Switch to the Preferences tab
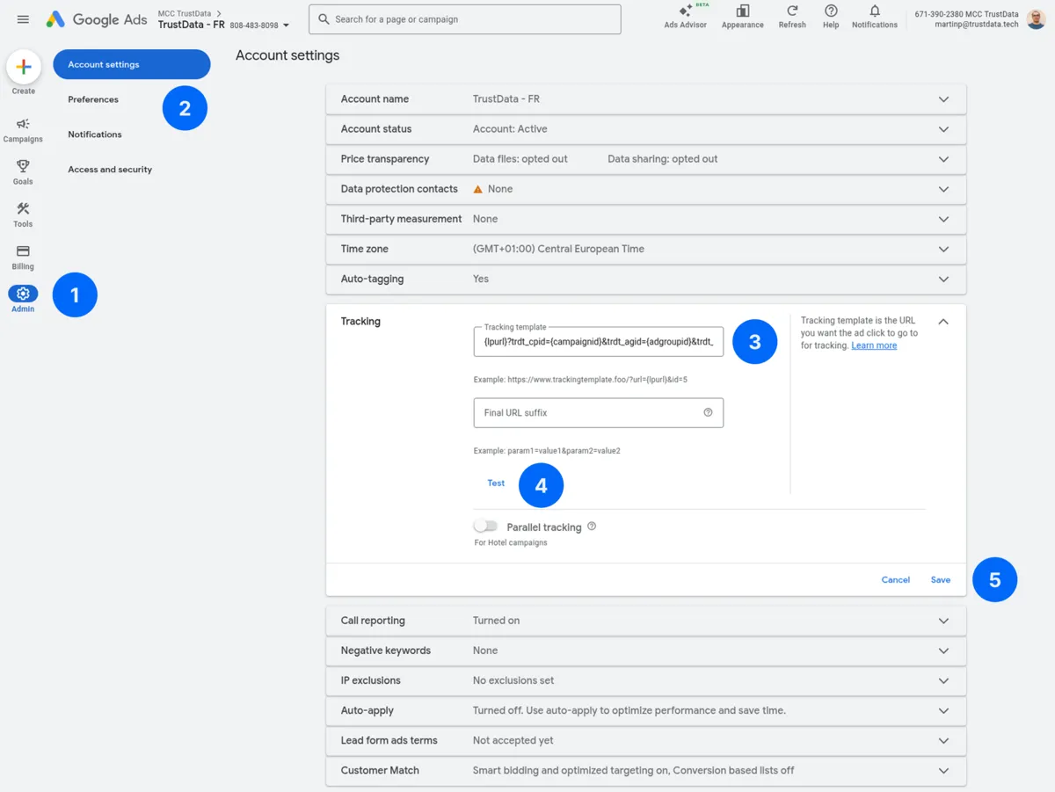Viewport: 1055px width, 792px height. click(92, 99)
